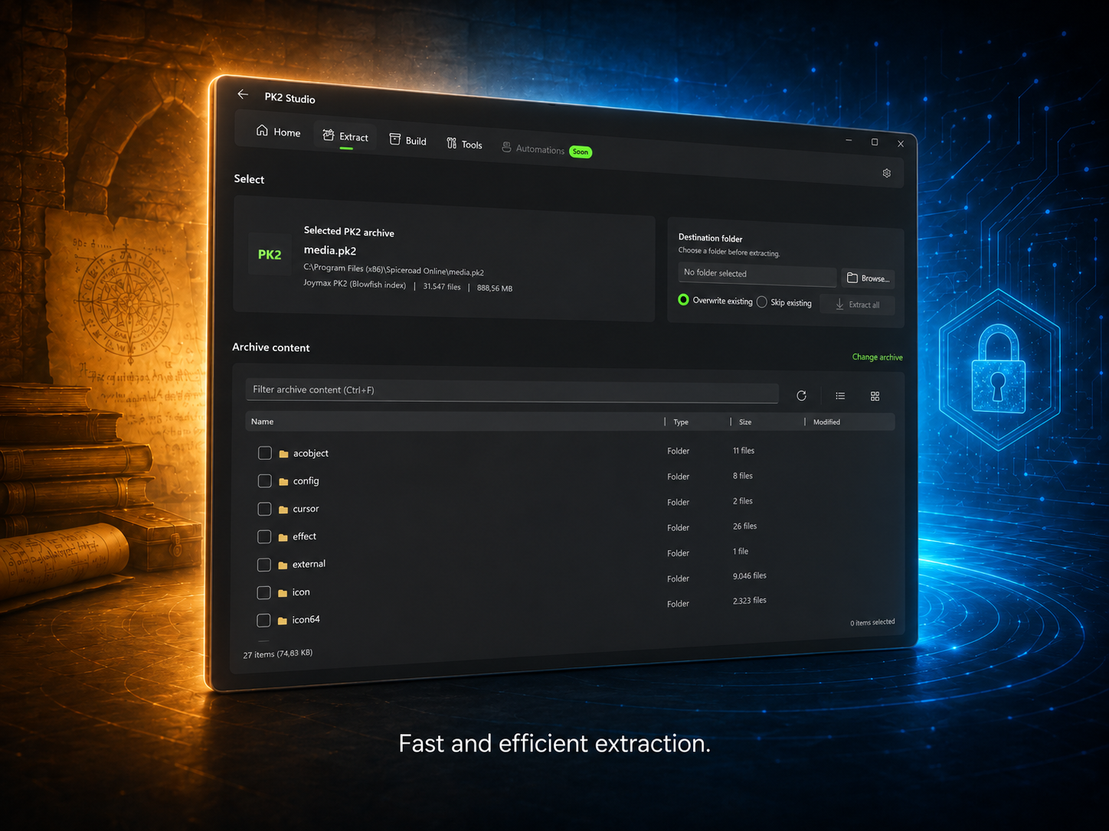Check the config folder checkbox

265,481
